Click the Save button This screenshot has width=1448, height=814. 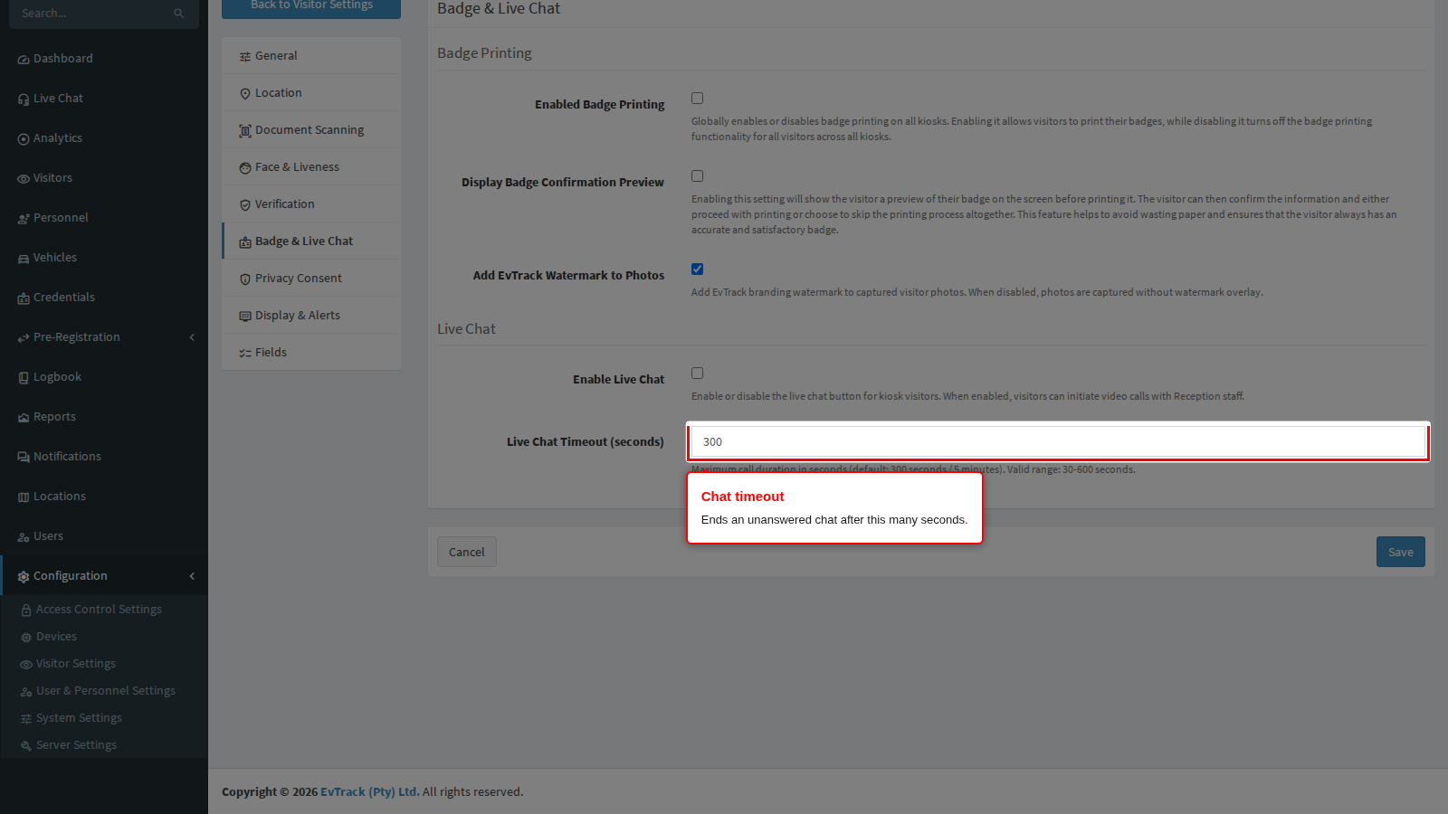pos(1400,552)
